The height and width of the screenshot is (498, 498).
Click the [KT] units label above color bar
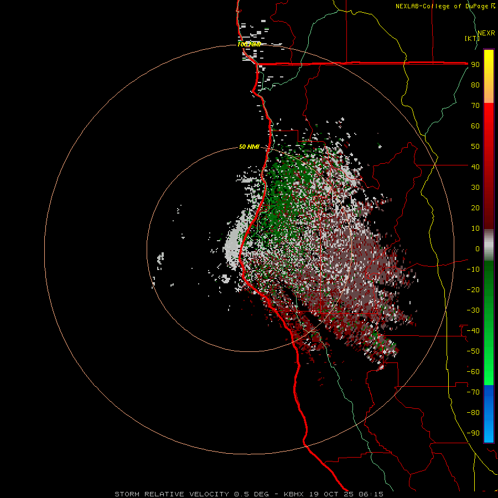tap(472, 38)
